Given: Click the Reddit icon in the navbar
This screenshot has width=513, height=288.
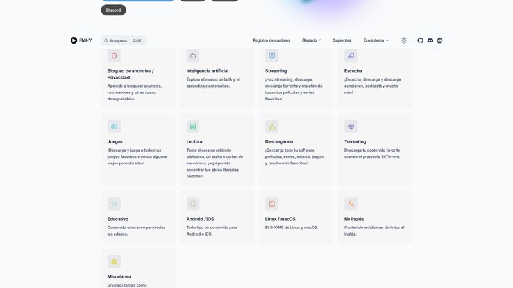Looking at the screenshot, I should 440,40.
